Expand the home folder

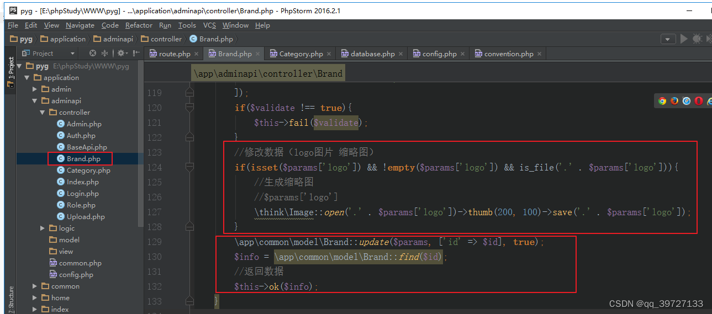tap(35, 298)
